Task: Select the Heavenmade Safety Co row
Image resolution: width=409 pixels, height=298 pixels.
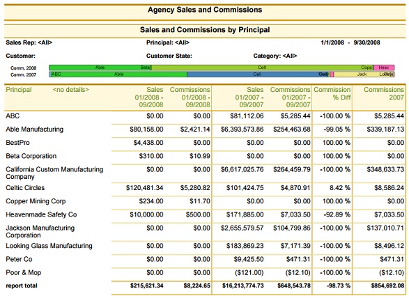Action: (205, 214)
